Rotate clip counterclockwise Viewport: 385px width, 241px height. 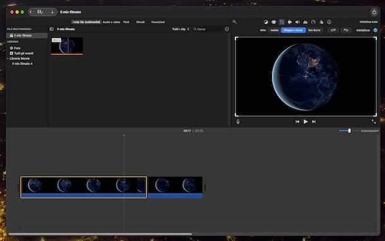coord(333,30)
